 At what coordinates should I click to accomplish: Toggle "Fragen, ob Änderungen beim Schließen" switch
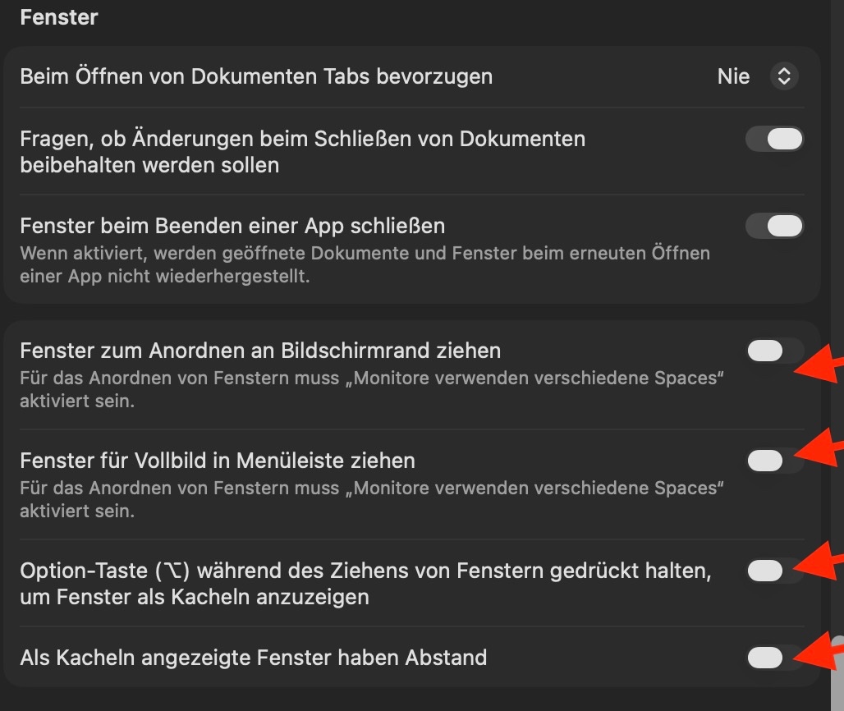click(x=774, y=139)
